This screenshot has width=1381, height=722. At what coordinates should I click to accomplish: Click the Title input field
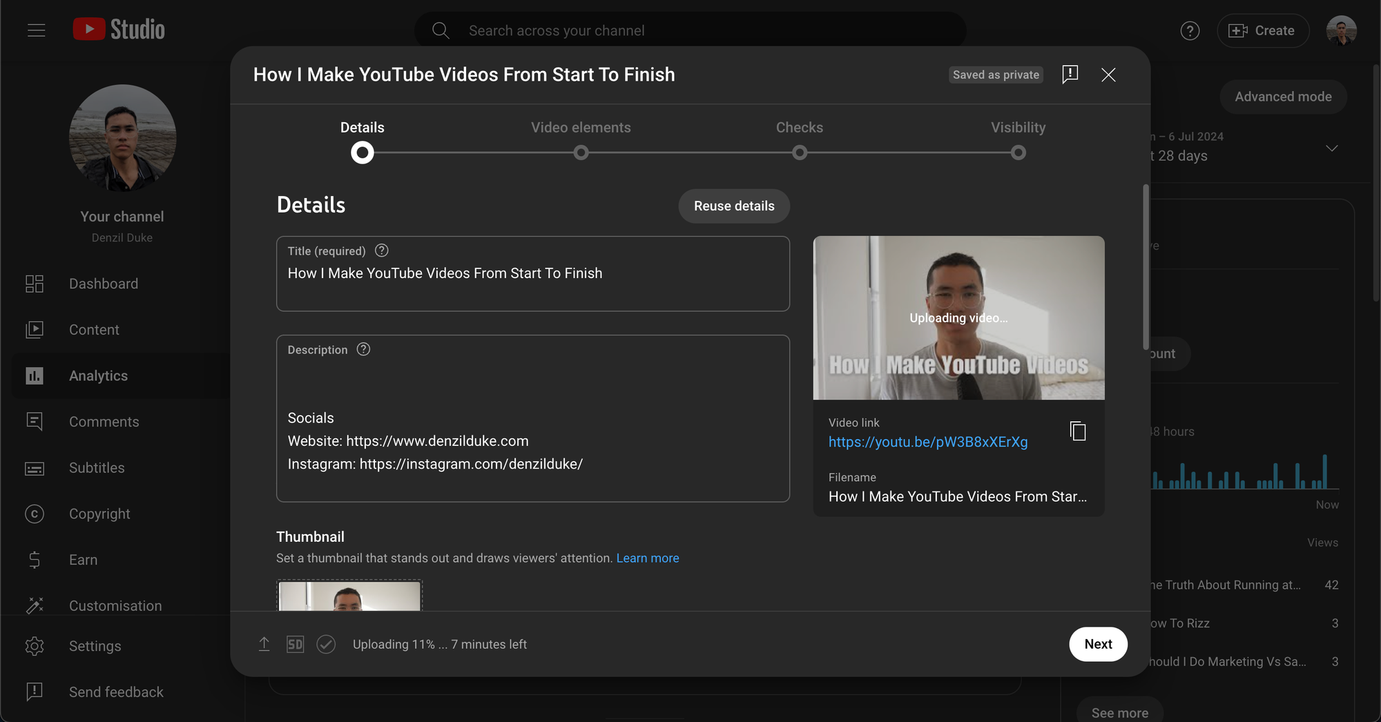533,273
